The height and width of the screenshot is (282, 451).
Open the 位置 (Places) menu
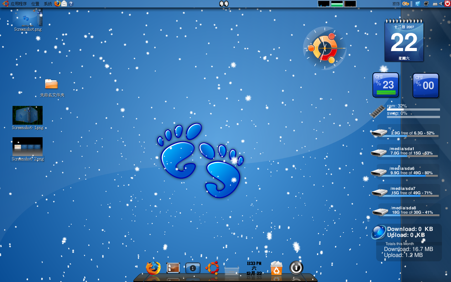pos(35,4)
